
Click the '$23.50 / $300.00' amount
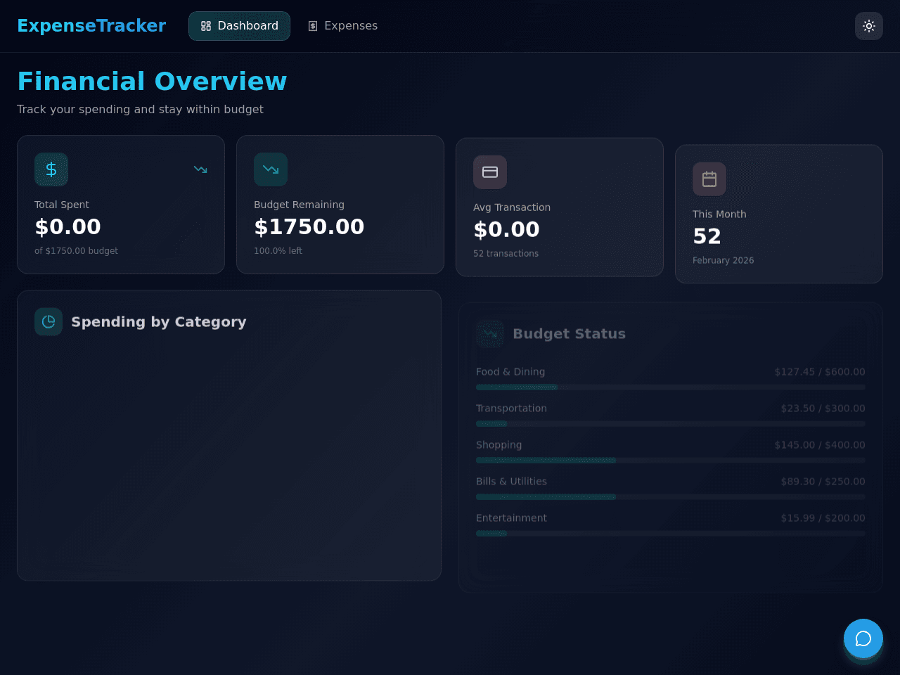(x=823, y=409)
